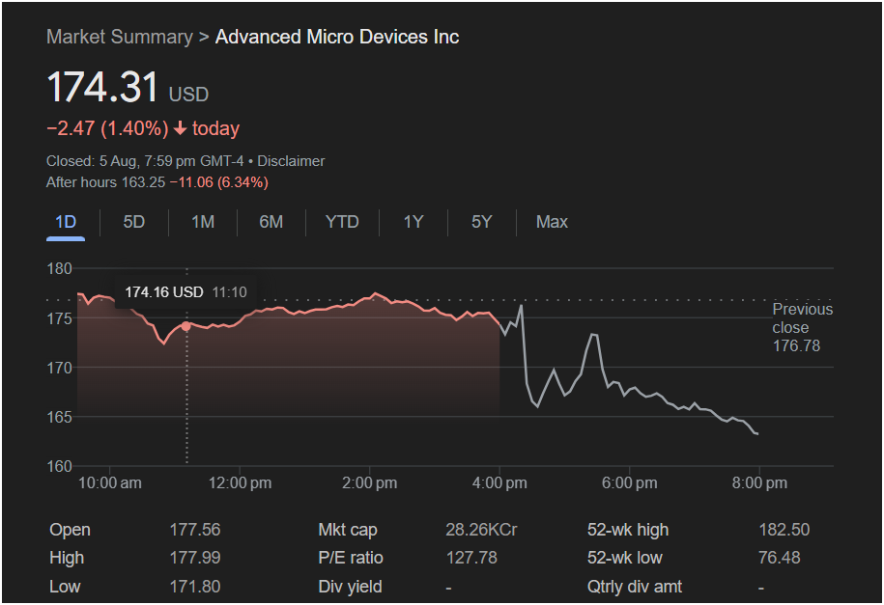Click the market cap value 28.26KCr

coord(481,530)
